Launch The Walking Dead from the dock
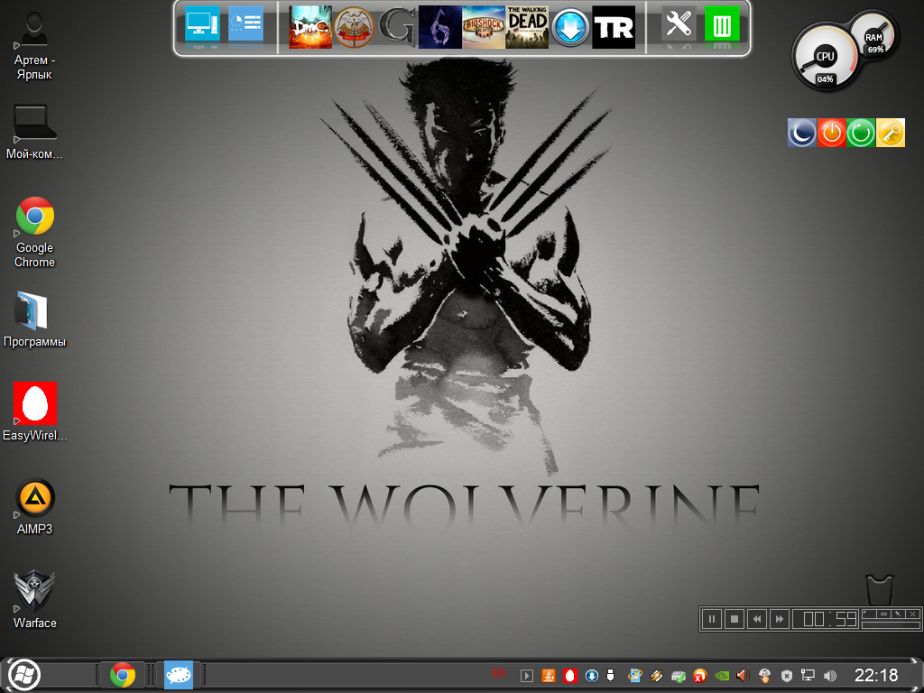The height and width of the screenshot is (693, 924). tap(527, 27)
